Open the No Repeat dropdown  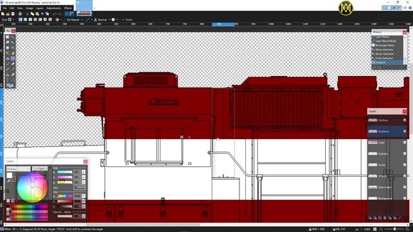click(75, 19)
